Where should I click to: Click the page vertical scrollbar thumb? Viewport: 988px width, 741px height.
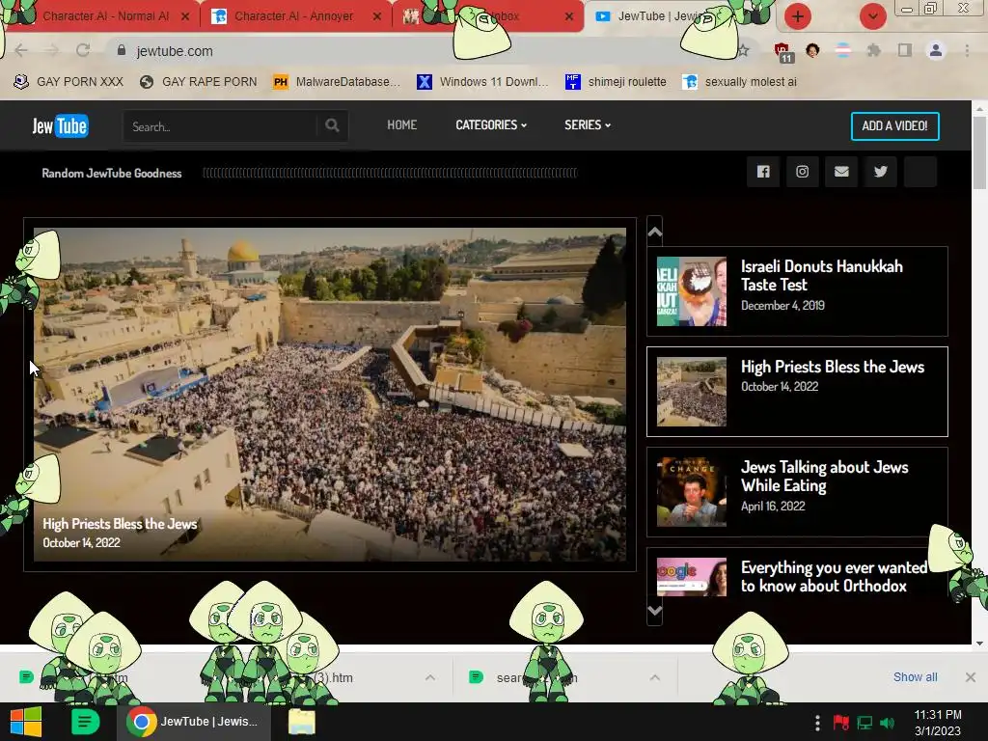[979, 151]
